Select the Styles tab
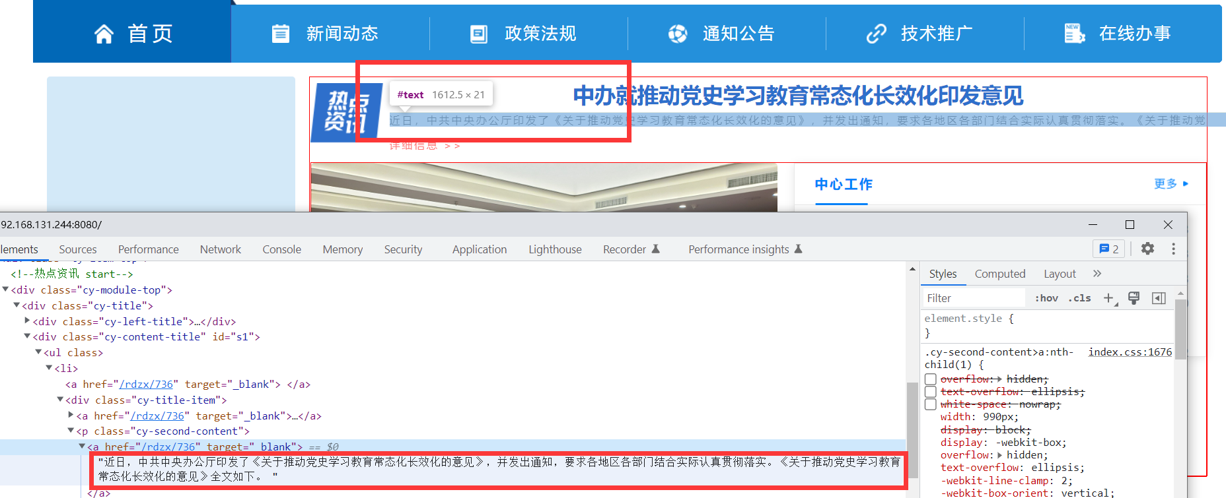Image resolution: width=1226 pixels, height=498 pixels. (x=943, y=274)
